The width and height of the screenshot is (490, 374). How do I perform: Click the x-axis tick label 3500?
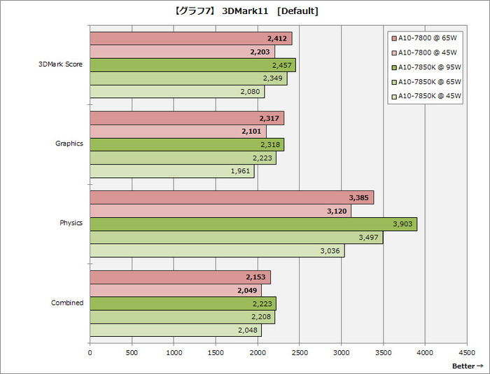[x=384, y=353]
